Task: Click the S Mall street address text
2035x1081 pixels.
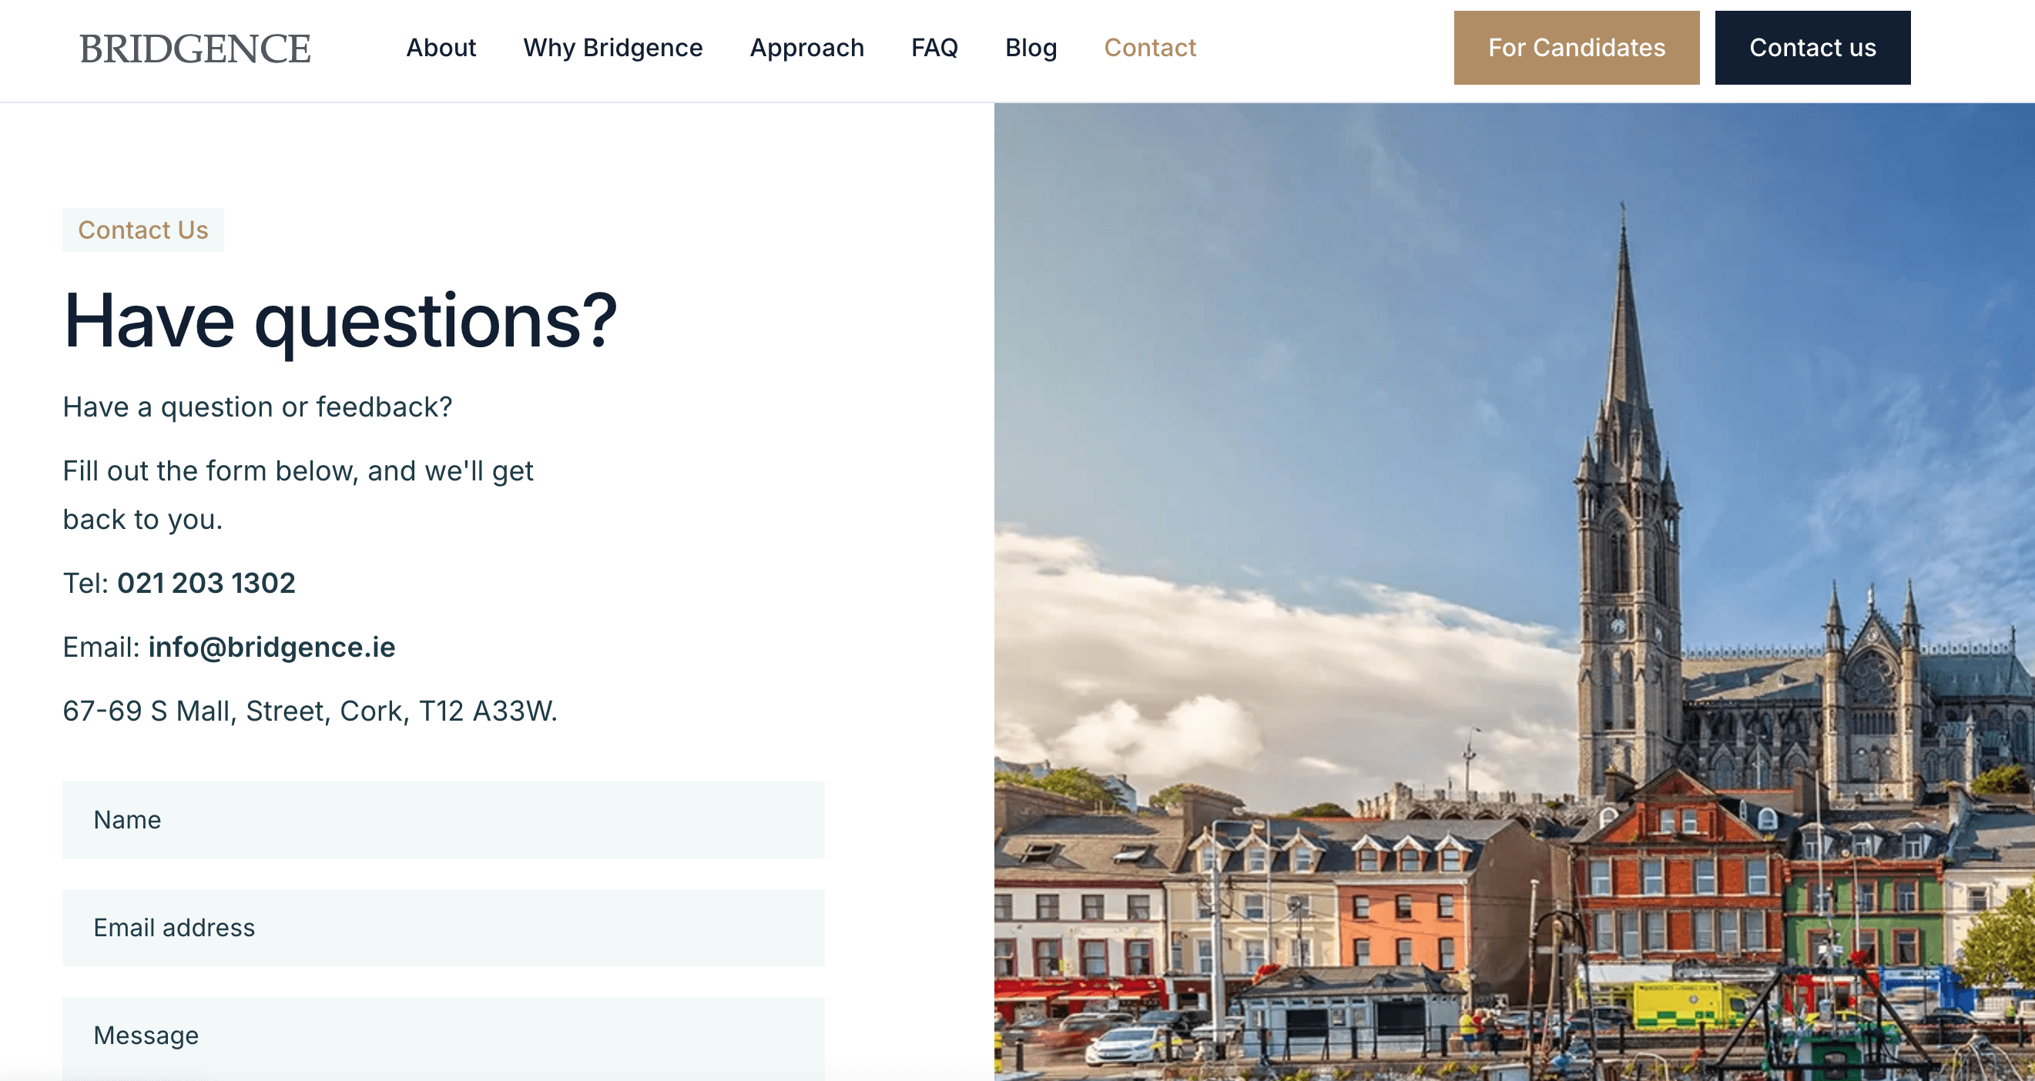Action: click(310, 711)
